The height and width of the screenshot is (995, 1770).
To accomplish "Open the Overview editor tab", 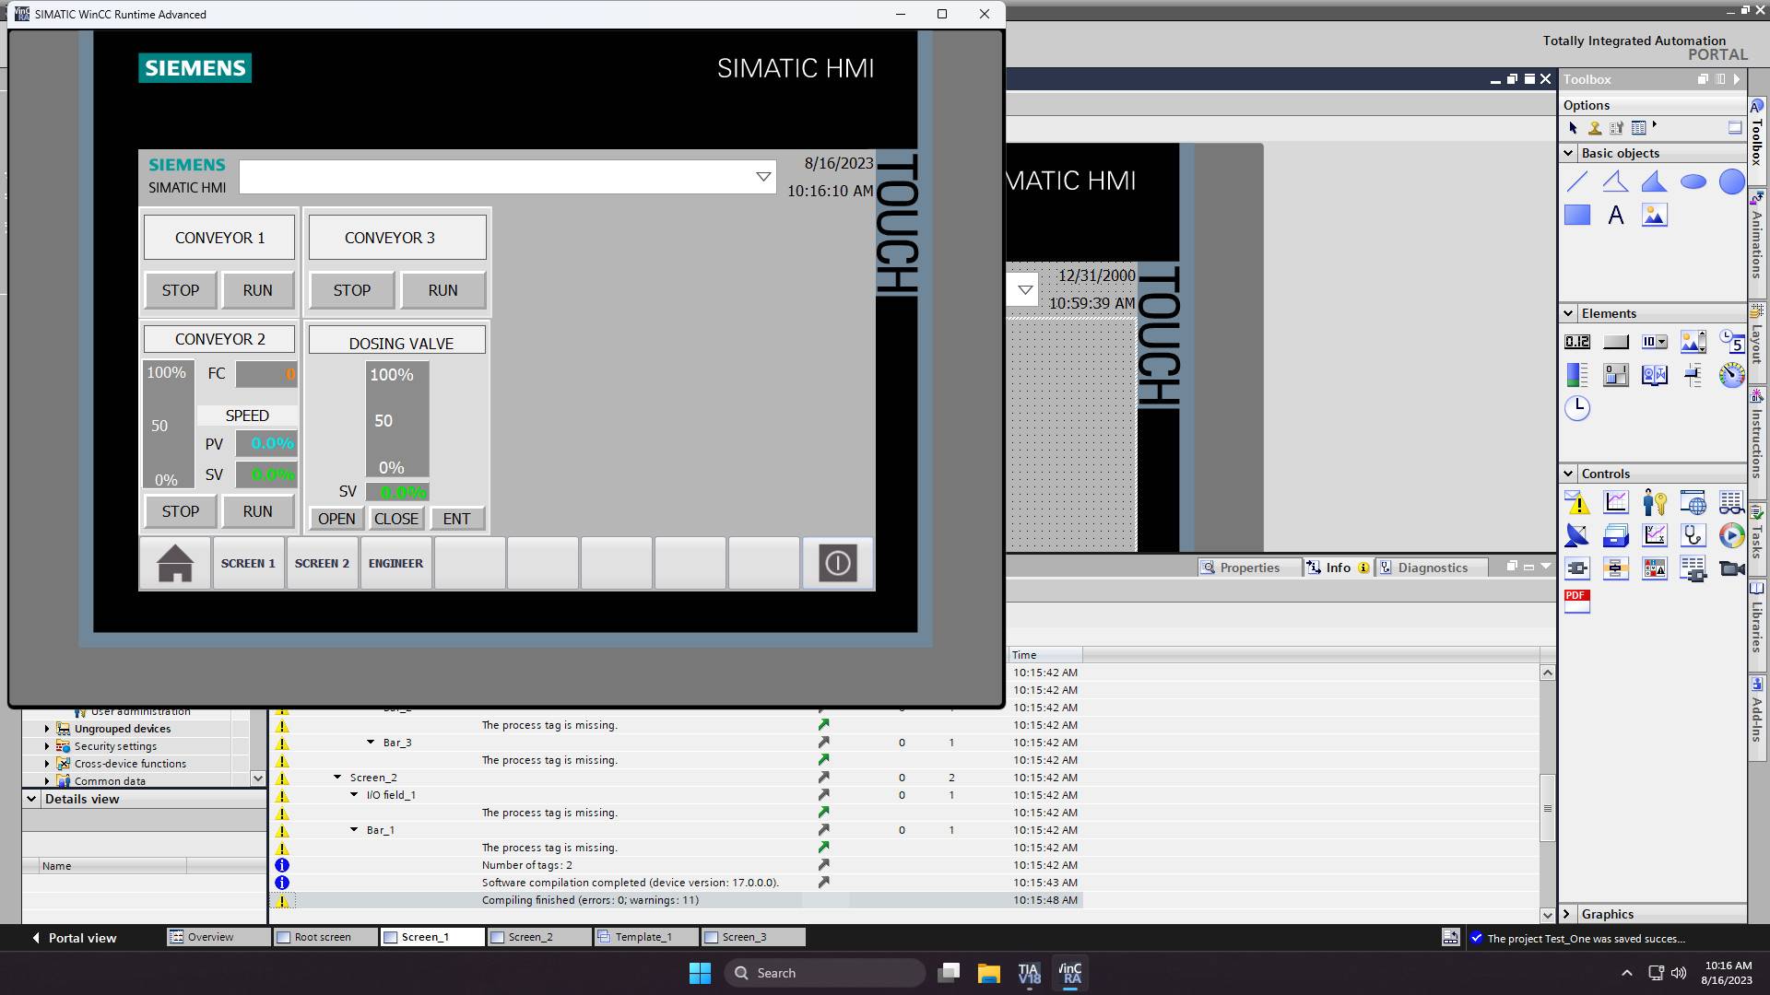I will click(x=218, y=937).
